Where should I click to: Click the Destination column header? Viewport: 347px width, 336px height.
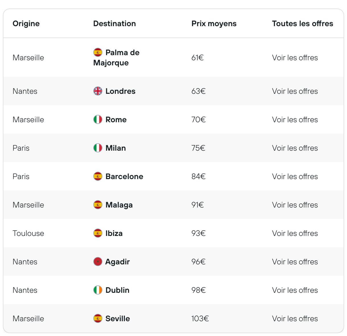(x=115, y=24)
